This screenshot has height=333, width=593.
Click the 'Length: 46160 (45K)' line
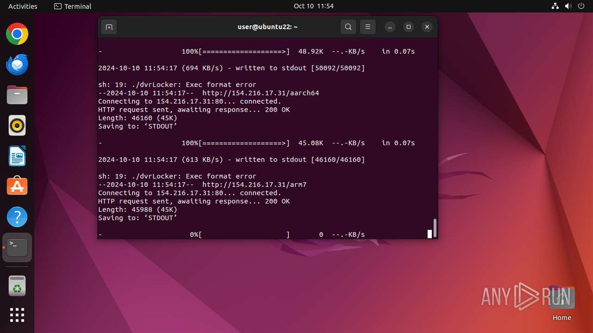click(x=138, y=118)
